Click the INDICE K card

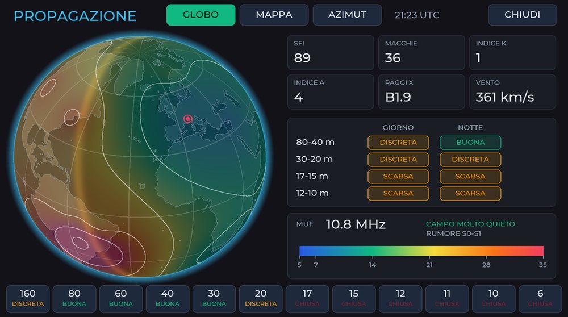pyautogui.click(x=512, y=52)
